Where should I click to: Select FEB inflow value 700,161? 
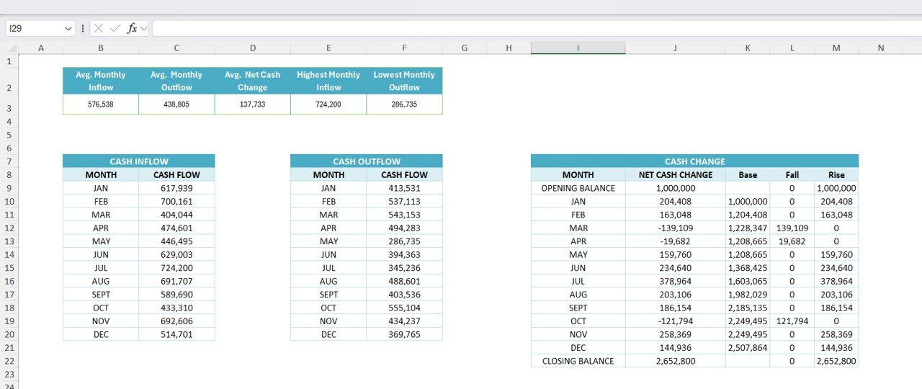click(x=176, y=202)
